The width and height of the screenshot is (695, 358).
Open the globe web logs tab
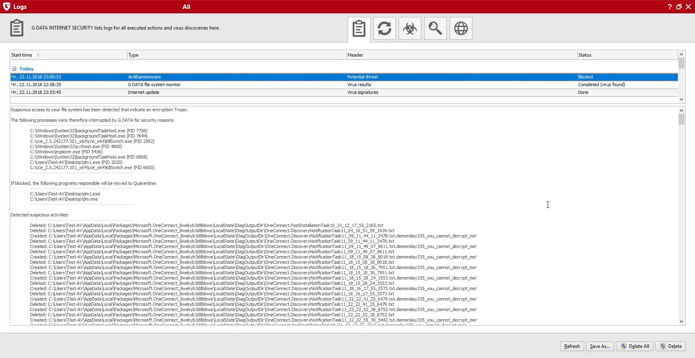(x=461, y=28)
